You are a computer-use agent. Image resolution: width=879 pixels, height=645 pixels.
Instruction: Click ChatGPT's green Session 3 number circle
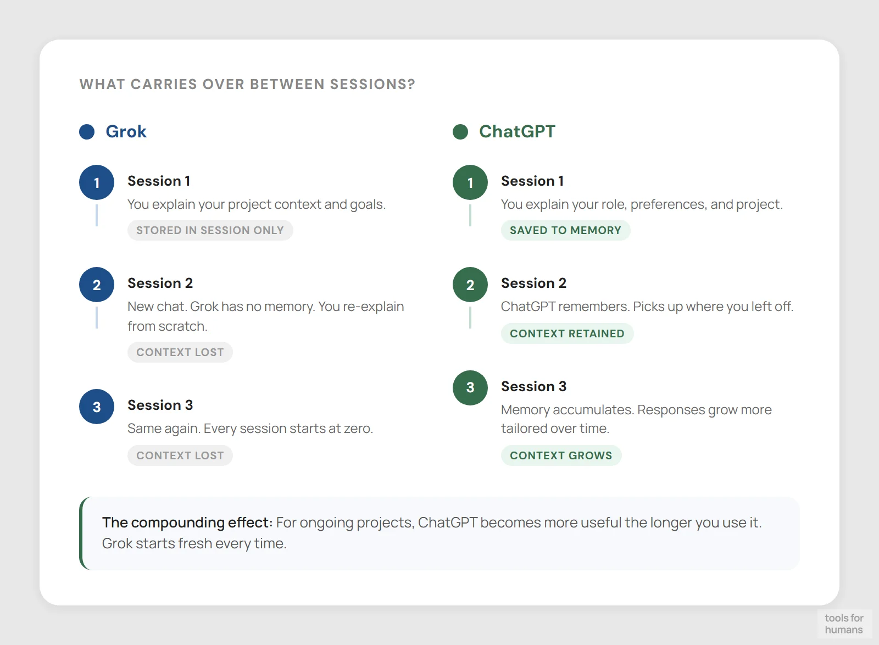pyautogui.click(x=470, y=387)
